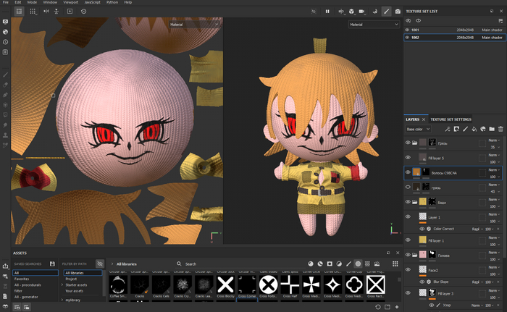This screenshot has width=507, height=312.
Task: Open the Help menu
Action: tap(128, 2)
